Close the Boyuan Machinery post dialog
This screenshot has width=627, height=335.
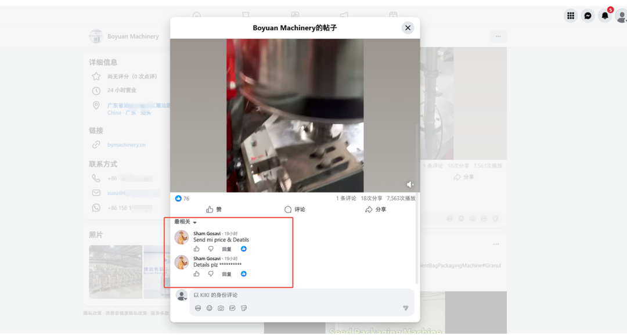[x=408, y=28]
